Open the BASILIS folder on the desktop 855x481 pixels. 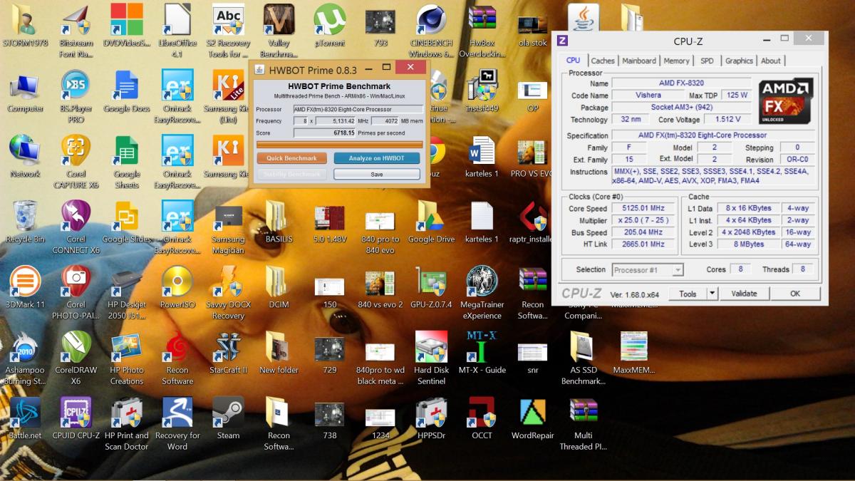279,217
